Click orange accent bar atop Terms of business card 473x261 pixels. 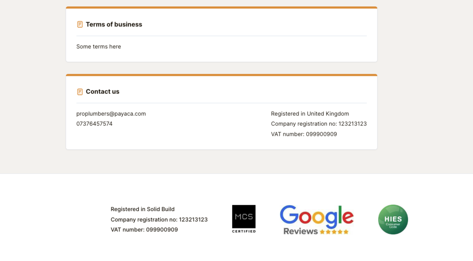click(x=221, y=8)
